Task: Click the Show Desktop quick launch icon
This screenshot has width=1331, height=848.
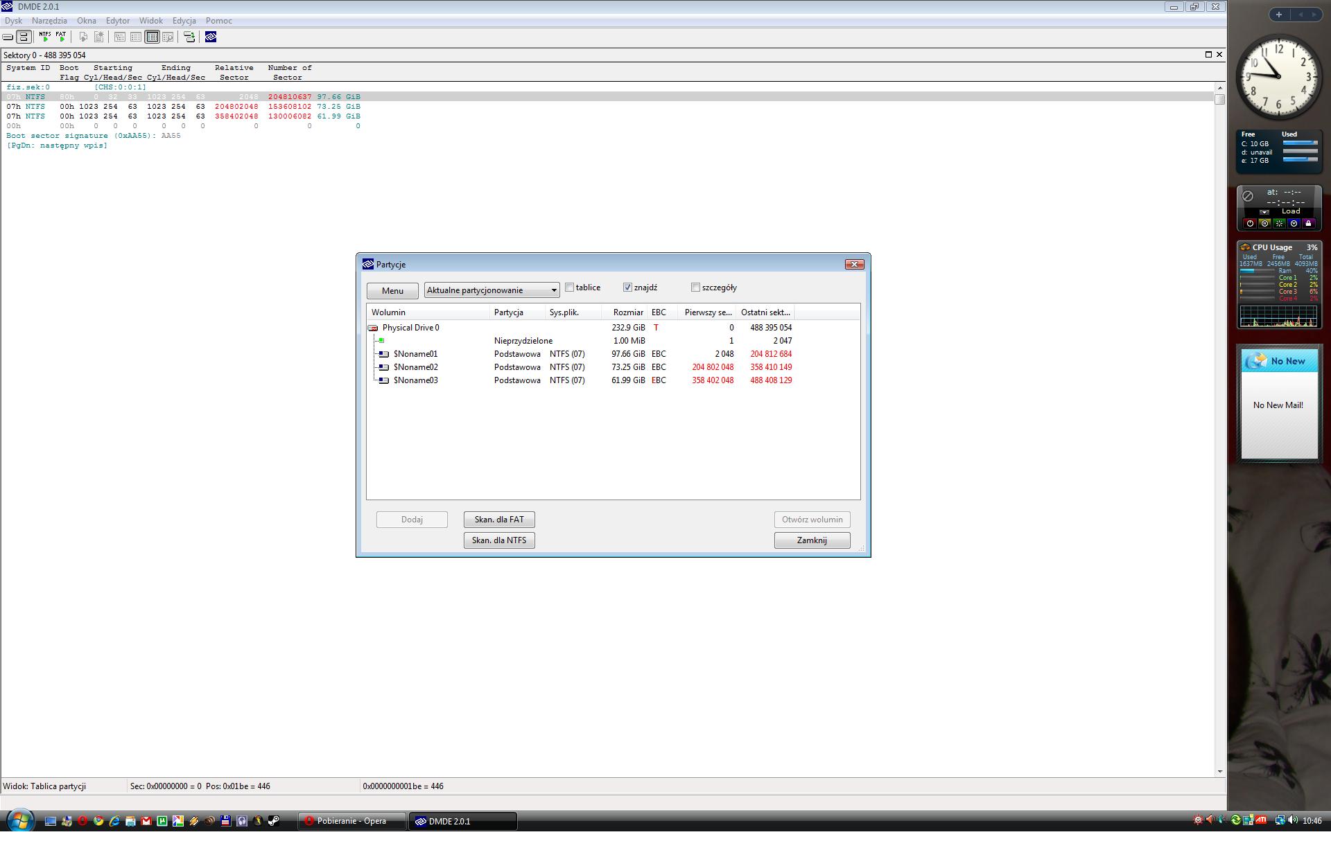Action: click(51, 822)
